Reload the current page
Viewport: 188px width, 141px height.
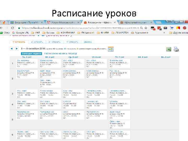coord(12,28)
